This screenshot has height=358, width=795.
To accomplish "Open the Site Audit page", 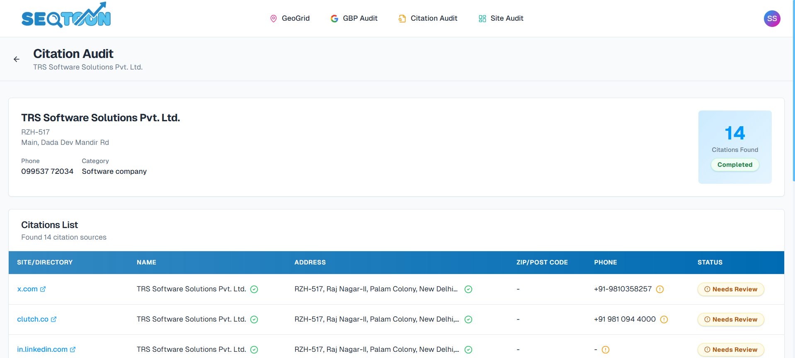I will (501, 18).
